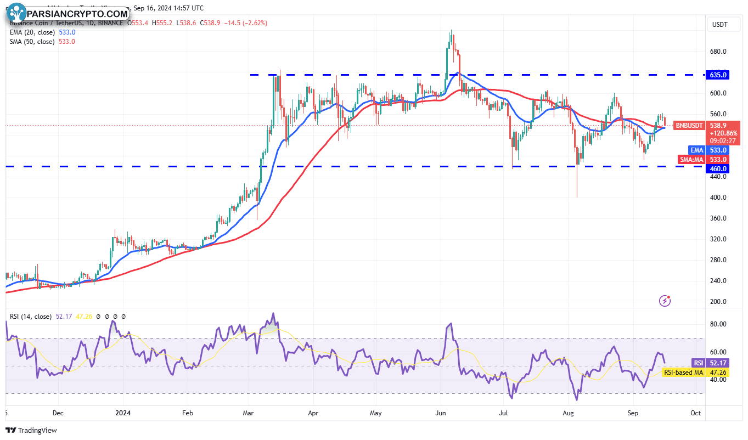This screenshot has height=440, width=748.
Task: Click the Dec label on time axis
Action: (58, 413)
